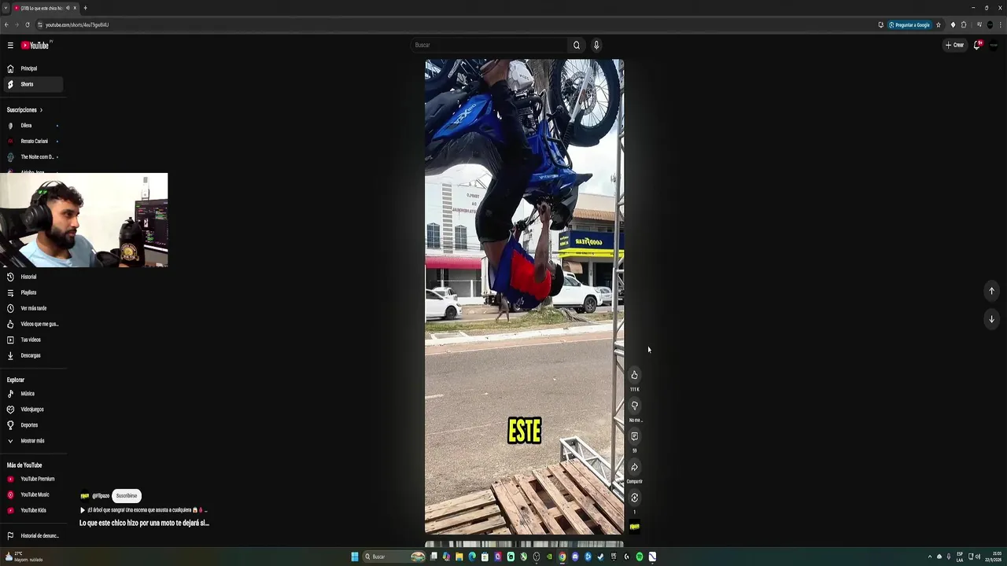Image resolution: width=1007 pixels, height=566 pixels.
Task: Mute the tab via speaker icon
Action: click(68, 8)
